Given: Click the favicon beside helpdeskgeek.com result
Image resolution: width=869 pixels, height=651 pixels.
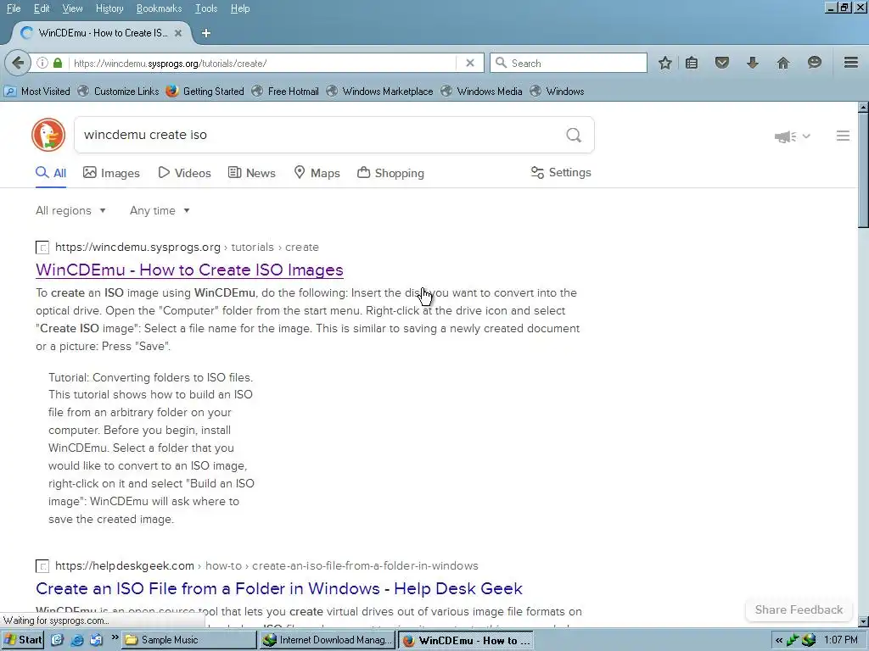Looking at the screenshot, I should 42,565.
